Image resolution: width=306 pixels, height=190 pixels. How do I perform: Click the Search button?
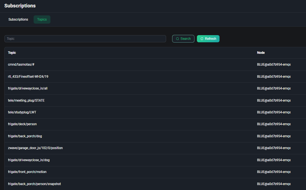(183, 39)
